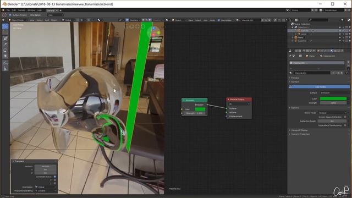Click the Lamp object icon in outliner
The height and width of the screenshot is (198, 352).
299,34
